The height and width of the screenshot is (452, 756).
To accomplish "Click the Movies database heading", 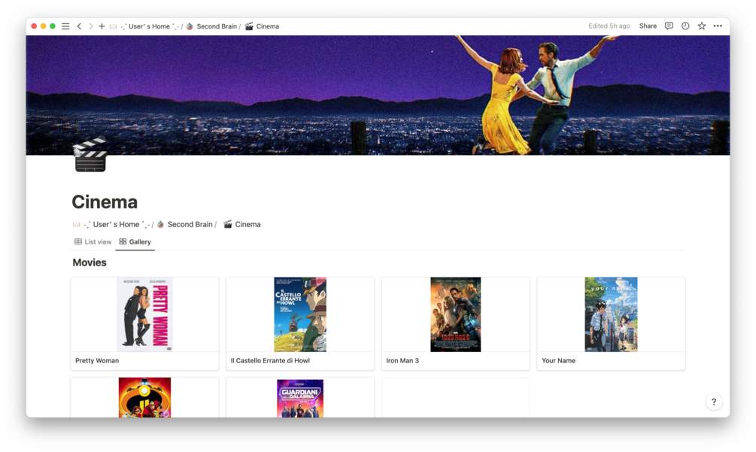I will coord(90,262).
